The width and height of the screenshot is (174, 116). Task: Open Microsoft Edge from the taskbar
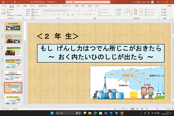[95, 113]
